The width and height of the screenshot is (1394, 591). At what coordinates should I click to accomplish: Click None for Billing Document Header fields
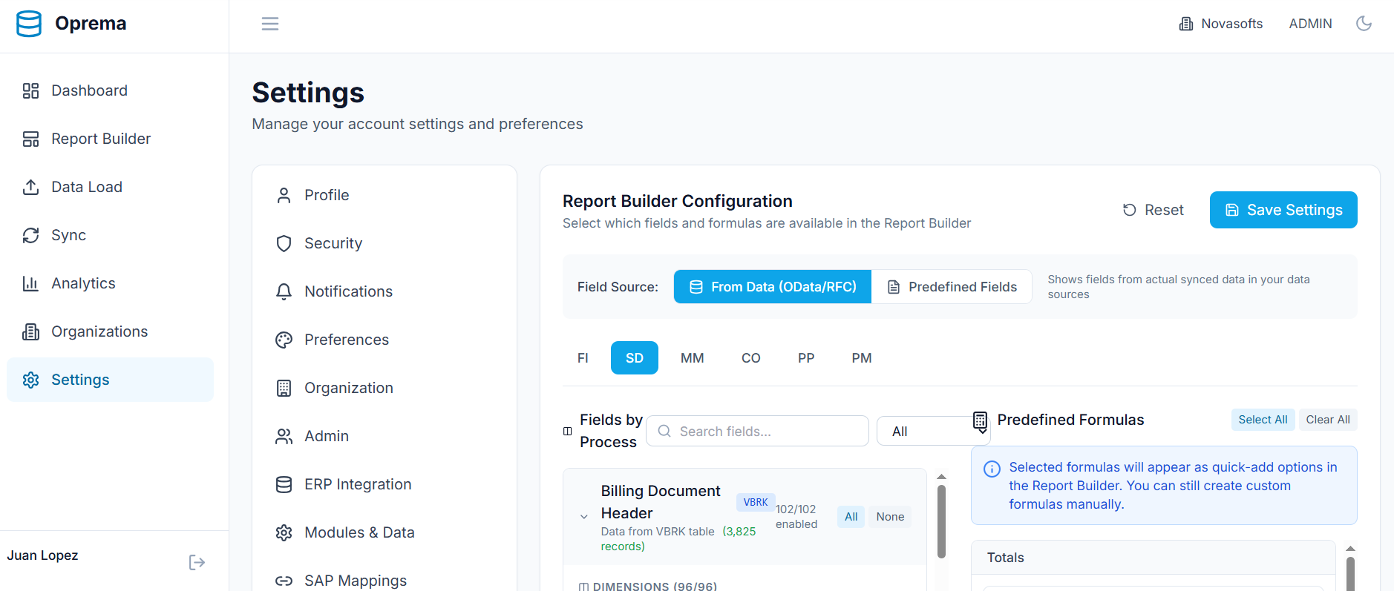click(x=890, y=517)
